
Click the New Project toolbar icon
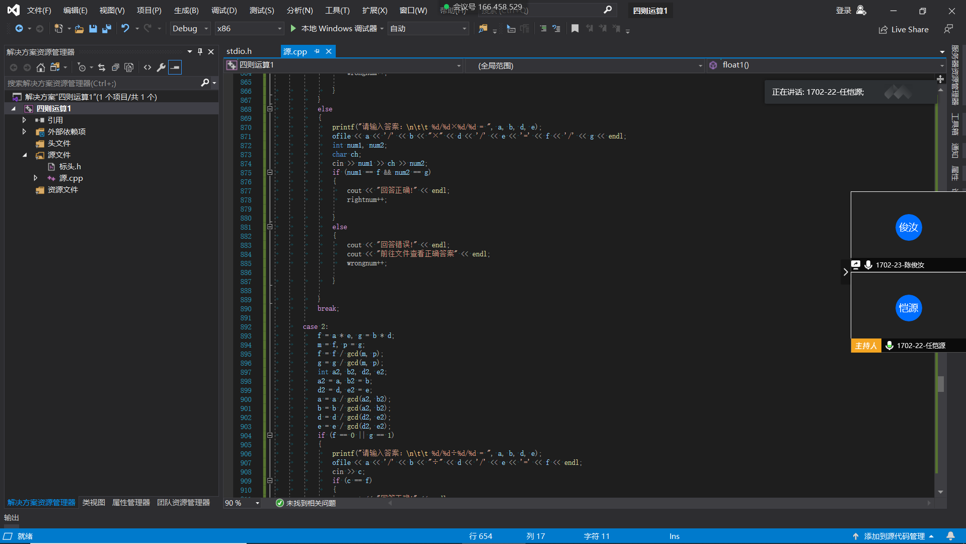[x=58, y=29]
